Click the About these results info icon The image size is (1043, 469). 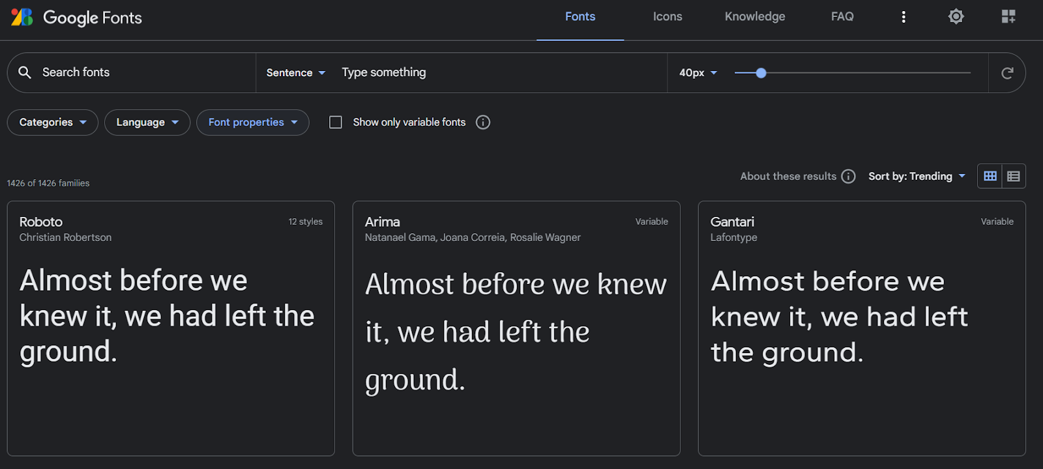pos(848,177)
